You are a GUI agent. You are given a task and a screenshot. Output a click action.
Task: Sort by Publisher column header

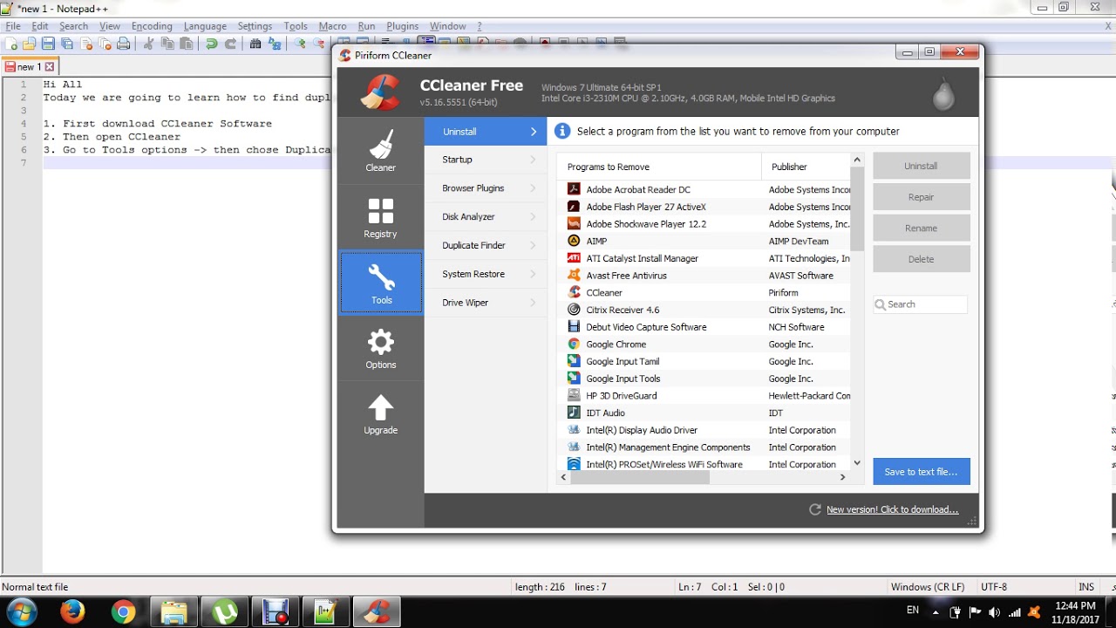click(806, 167)
